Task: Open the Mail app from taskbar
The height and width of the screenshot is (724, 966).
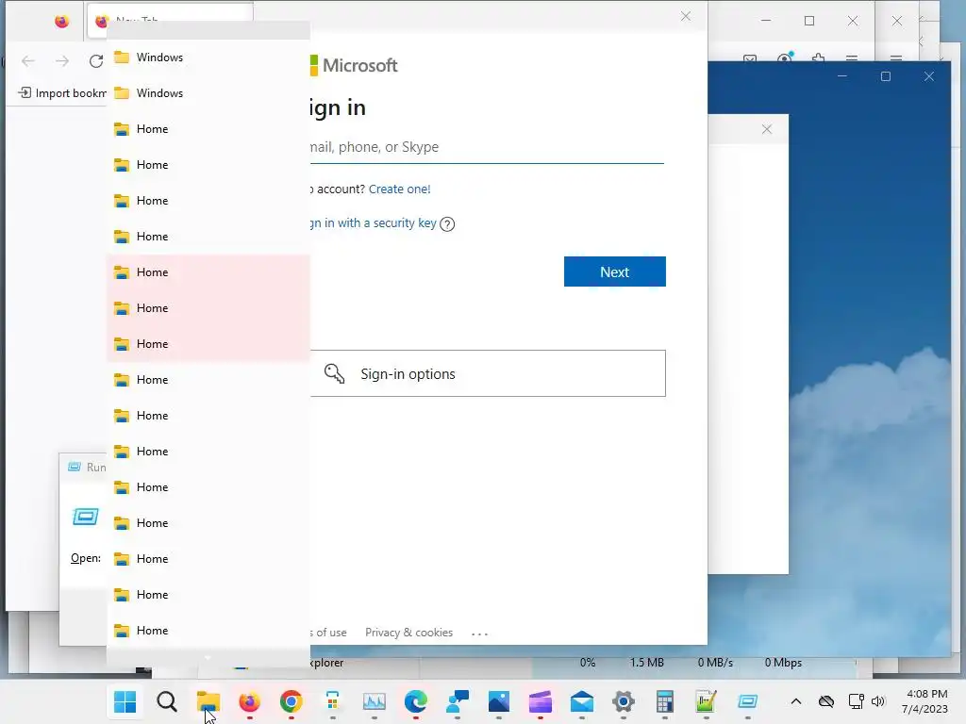Action: pos(581,700)
